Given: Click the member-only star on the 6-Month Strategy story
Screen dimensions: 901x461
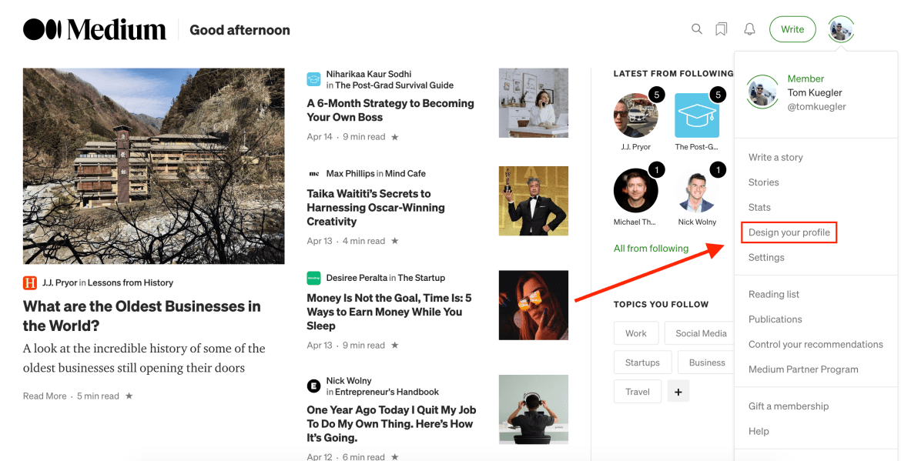Looking at the screenshot, I should (x=394, y=136).
